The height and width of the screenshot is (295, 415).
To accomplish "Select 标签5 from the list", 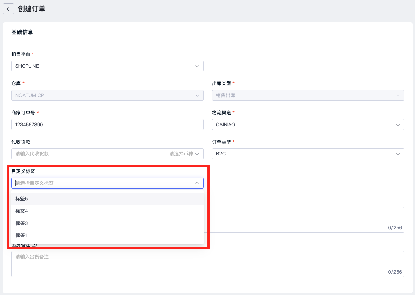I will [108, 199].
